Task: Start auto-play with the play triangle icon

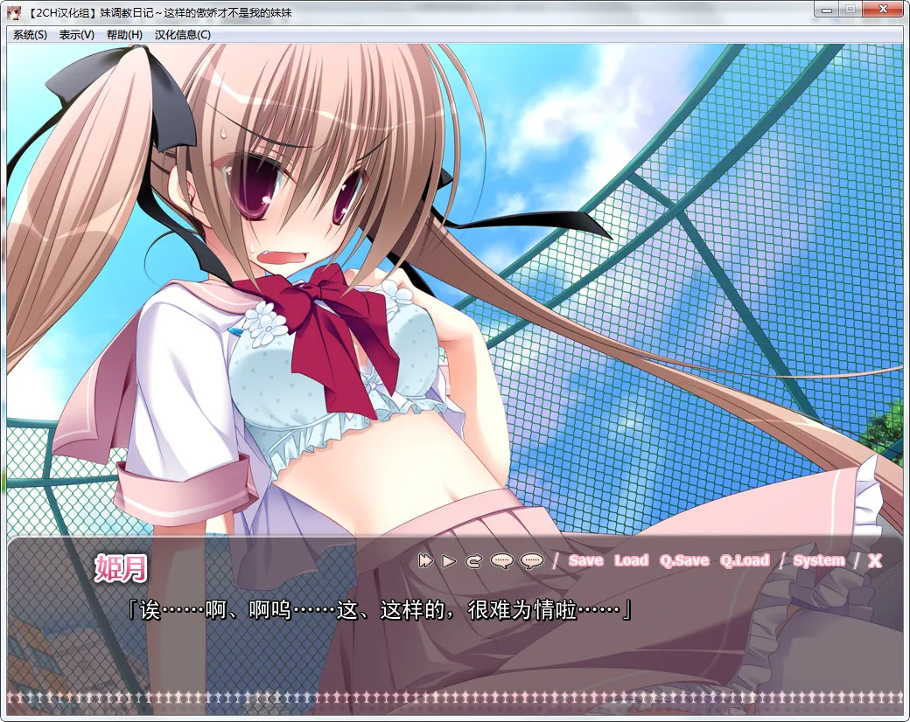Action: click(x=449, y=561)
